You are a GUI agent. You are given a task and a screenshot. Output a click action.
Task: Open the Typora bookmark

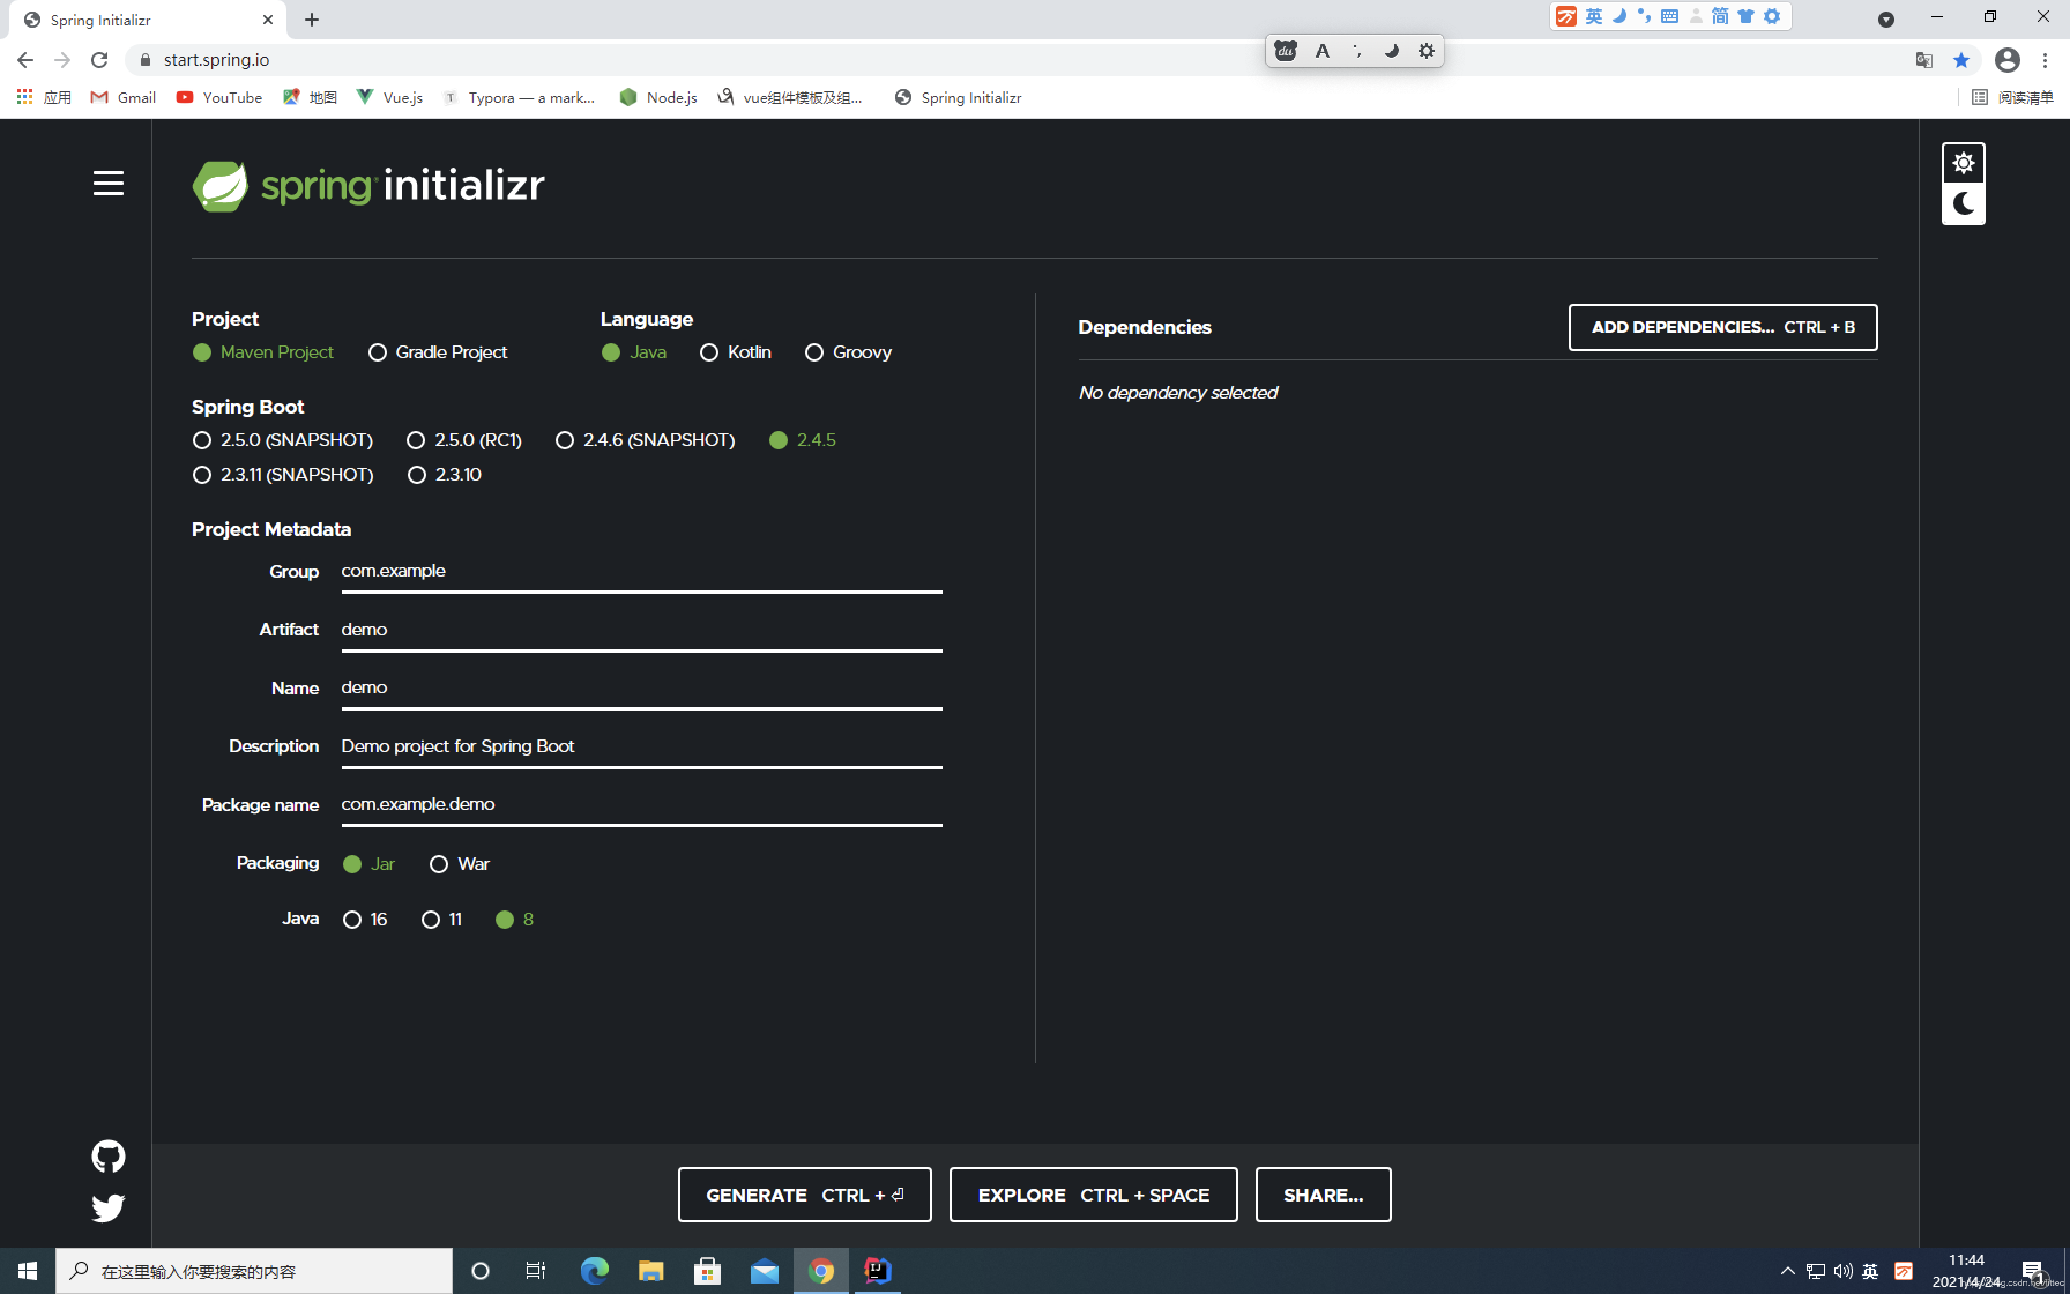tap(518, 98)
